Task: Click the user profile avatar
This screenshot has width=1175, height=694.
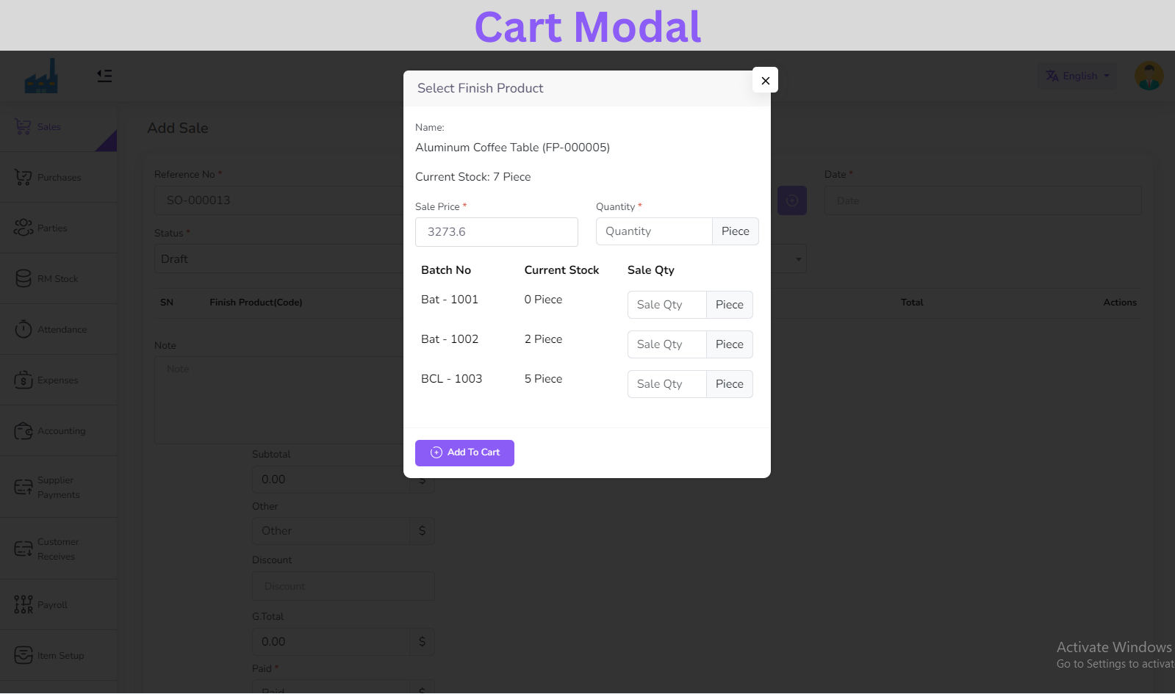Action: tap(1149, 76)
